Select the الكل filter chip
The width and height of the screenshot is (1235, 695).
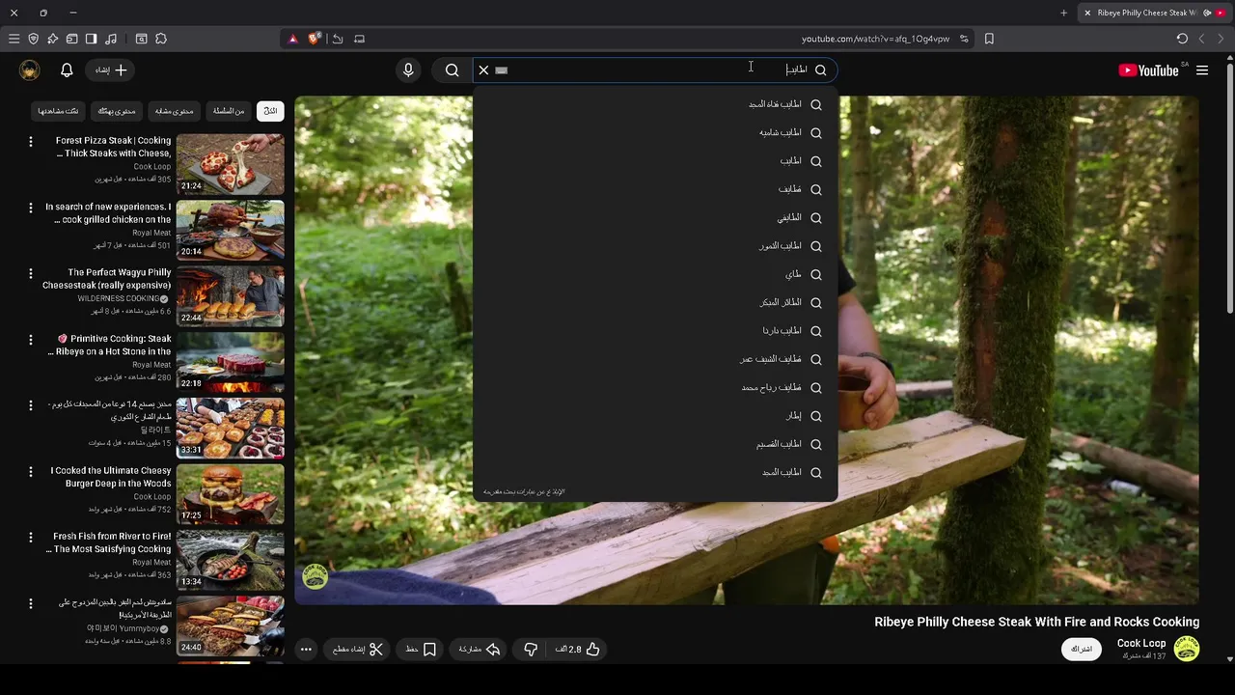click(x=270, y=111)
